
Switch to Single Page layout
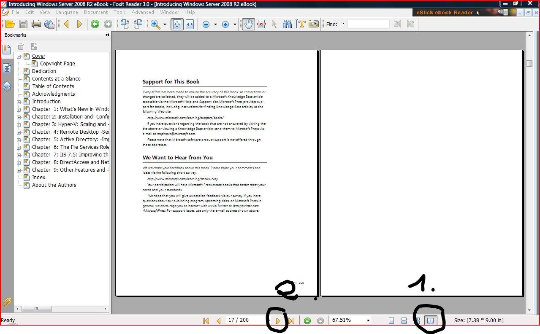[391, 321]
